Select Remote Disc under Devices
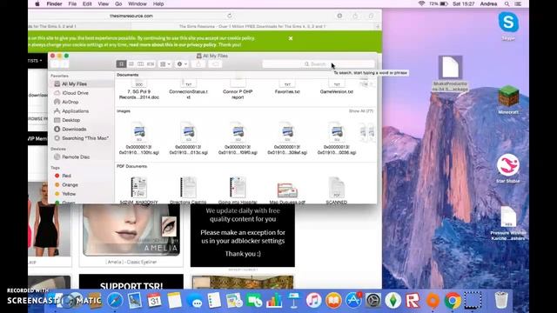 click(x=76, y=156)
